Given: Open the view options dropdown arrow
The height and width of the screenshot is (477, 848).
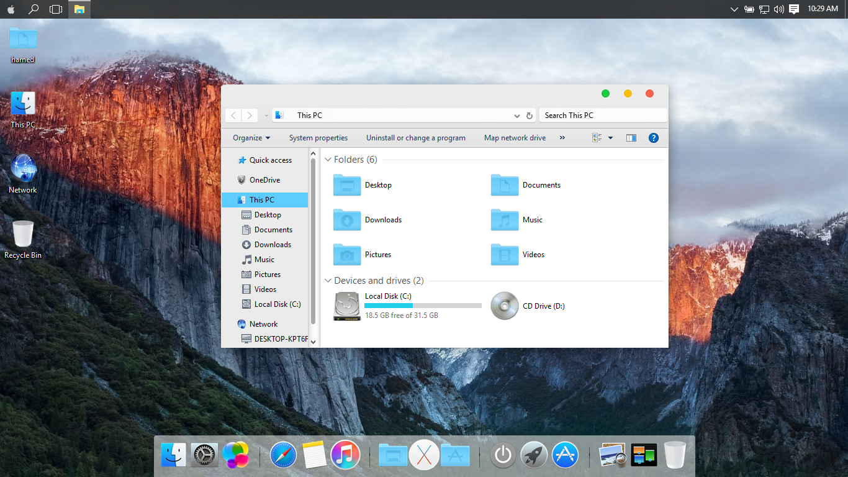Looking at the screenshot, I should (610, 138).
